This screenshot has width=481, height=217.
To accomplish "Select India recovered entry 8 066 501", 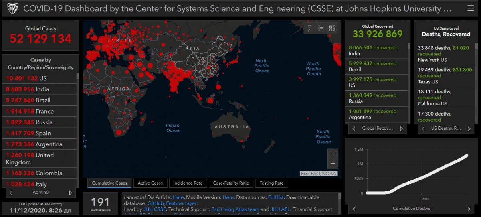I will coord(376,51).
